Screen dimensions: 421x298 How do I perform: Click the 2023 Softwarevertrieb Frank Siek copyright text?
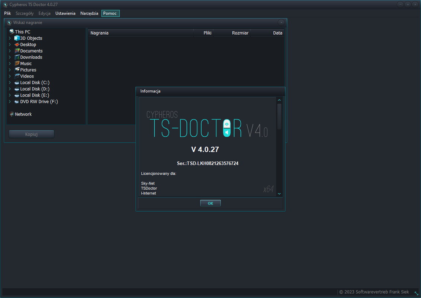tap(374, 292)
